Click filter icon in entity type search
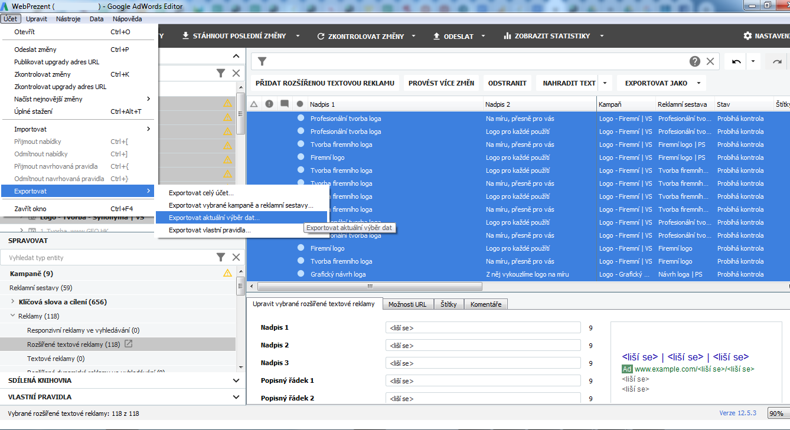 click(220, 257)
